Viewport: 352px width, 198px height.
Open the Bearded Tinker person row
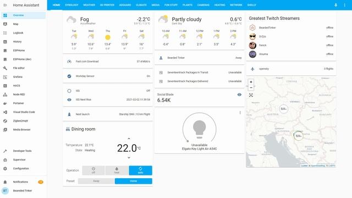point(200,58)
